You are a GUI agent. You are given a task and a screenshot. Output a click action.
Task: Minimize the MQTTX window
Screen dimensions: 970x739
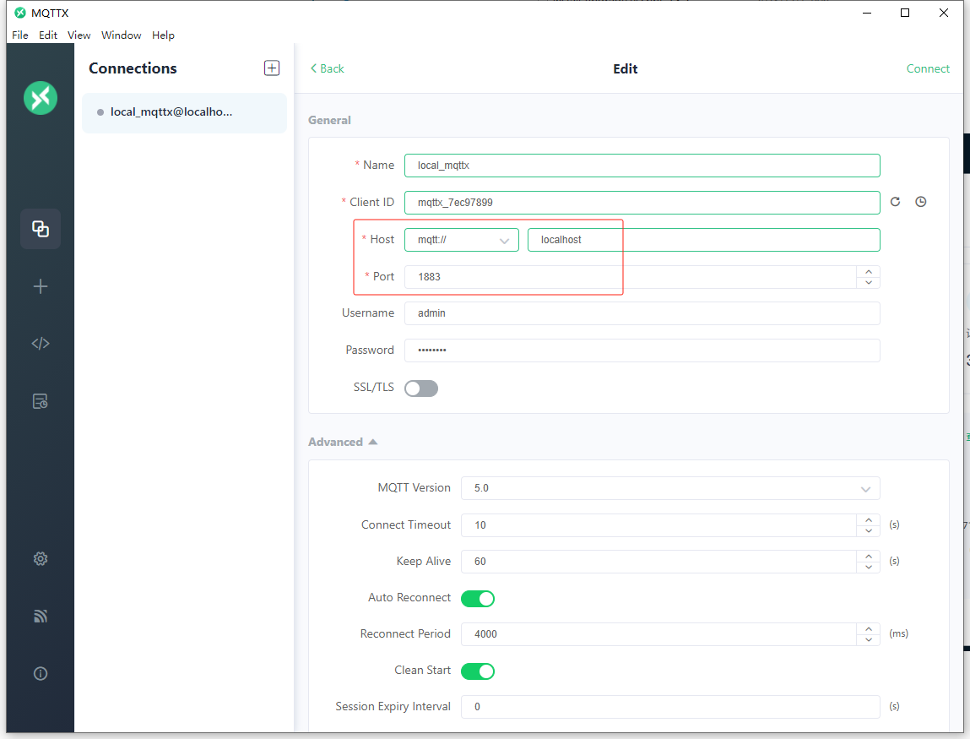click(867, 13)
